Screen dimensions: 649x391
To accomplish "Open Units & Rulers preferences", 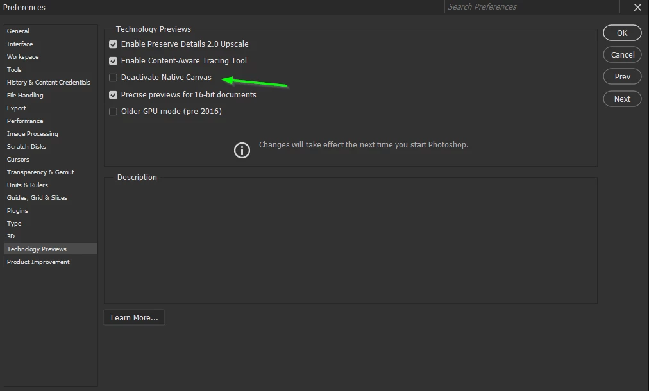I will click(51, 185).
